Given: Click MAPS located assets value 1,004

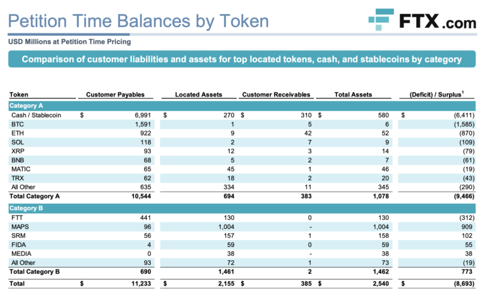Looking at the screenshot, I should (x=226, y=226).
